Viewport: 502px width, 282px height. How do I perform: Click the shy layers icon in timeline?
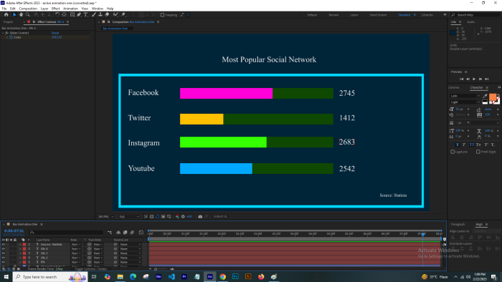coord(118,233)
